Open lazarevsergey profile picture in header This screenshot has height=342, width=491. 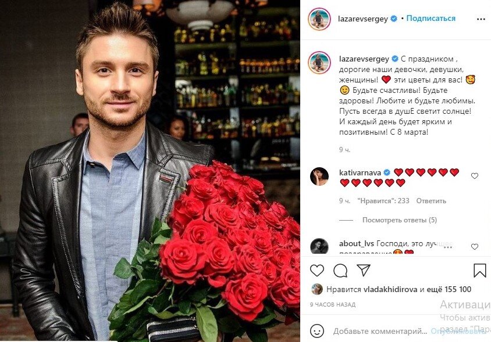[x=319, y=19]
